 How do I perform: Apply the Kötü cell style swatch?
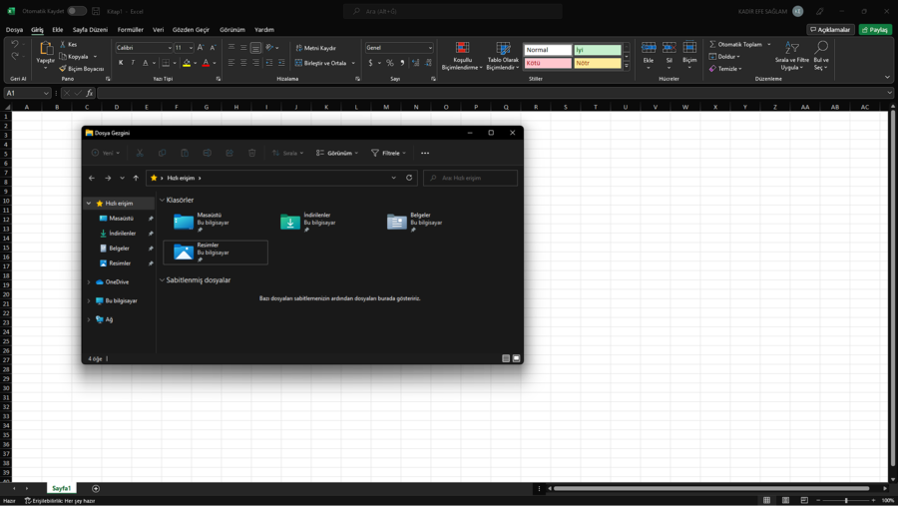tap(548, 63)
